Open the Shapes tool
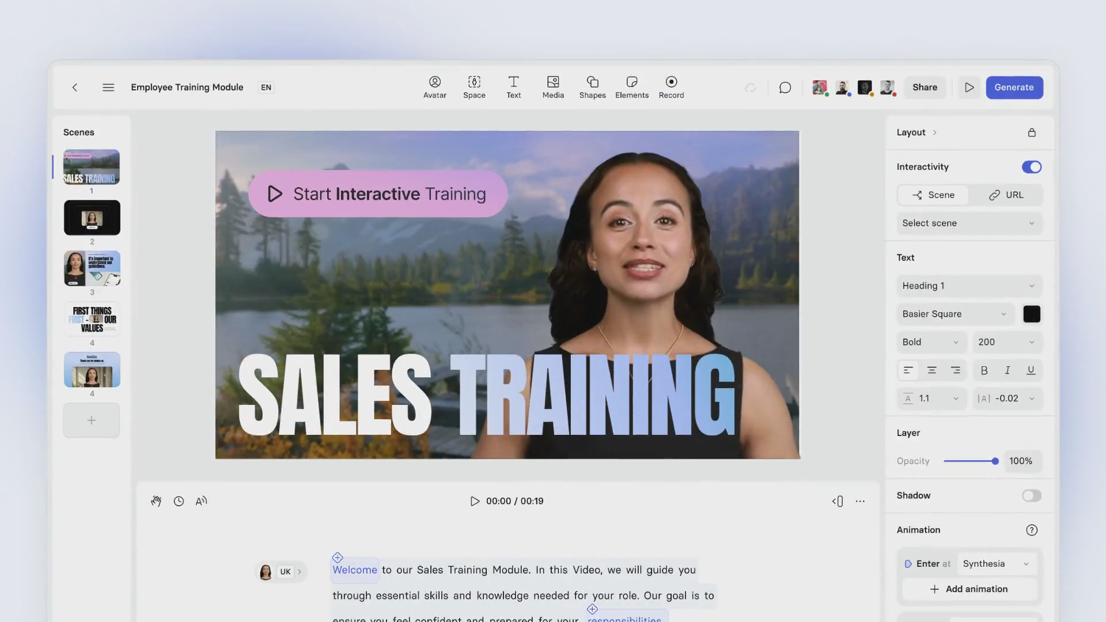The height and width of the screenshot is (622, 1106). [x=592, y=87]
